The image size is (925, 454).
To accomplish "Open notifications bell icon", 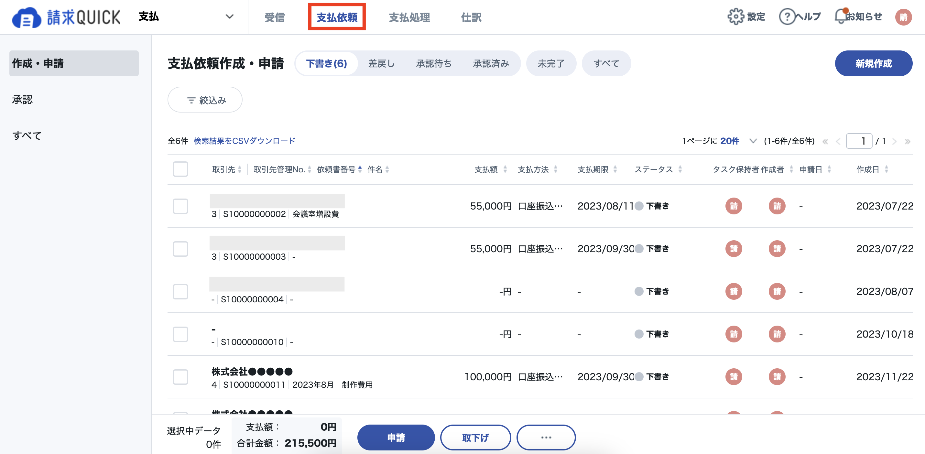I will (841, 16).
